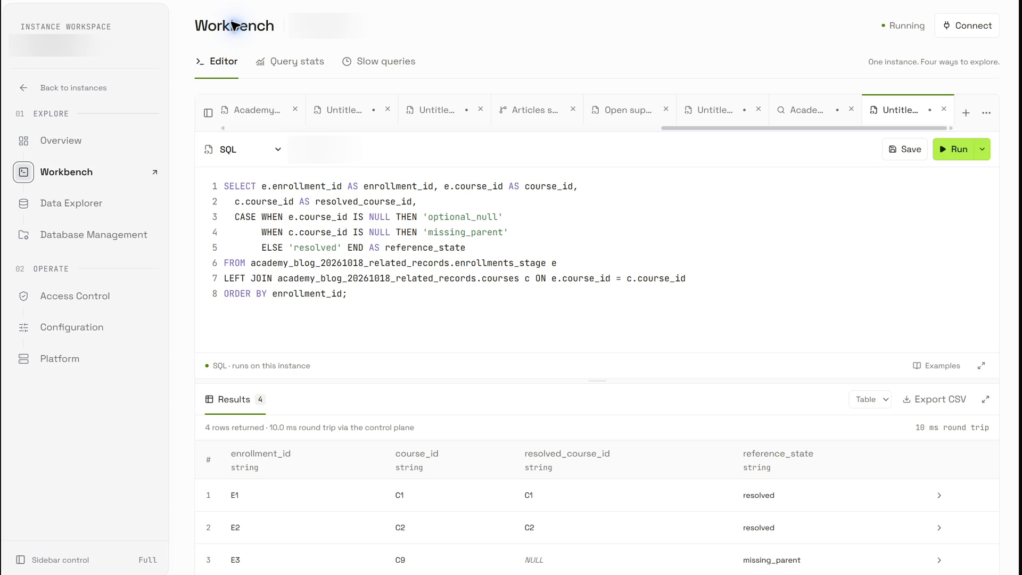This screenshot has height=575, width=1022.
Task: Close the Articles s... tab
Action: (x=573, y=109)
